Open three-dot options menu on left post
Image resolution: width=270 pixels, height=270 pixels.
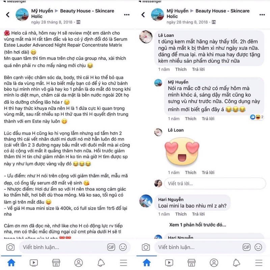pos(127,15)
